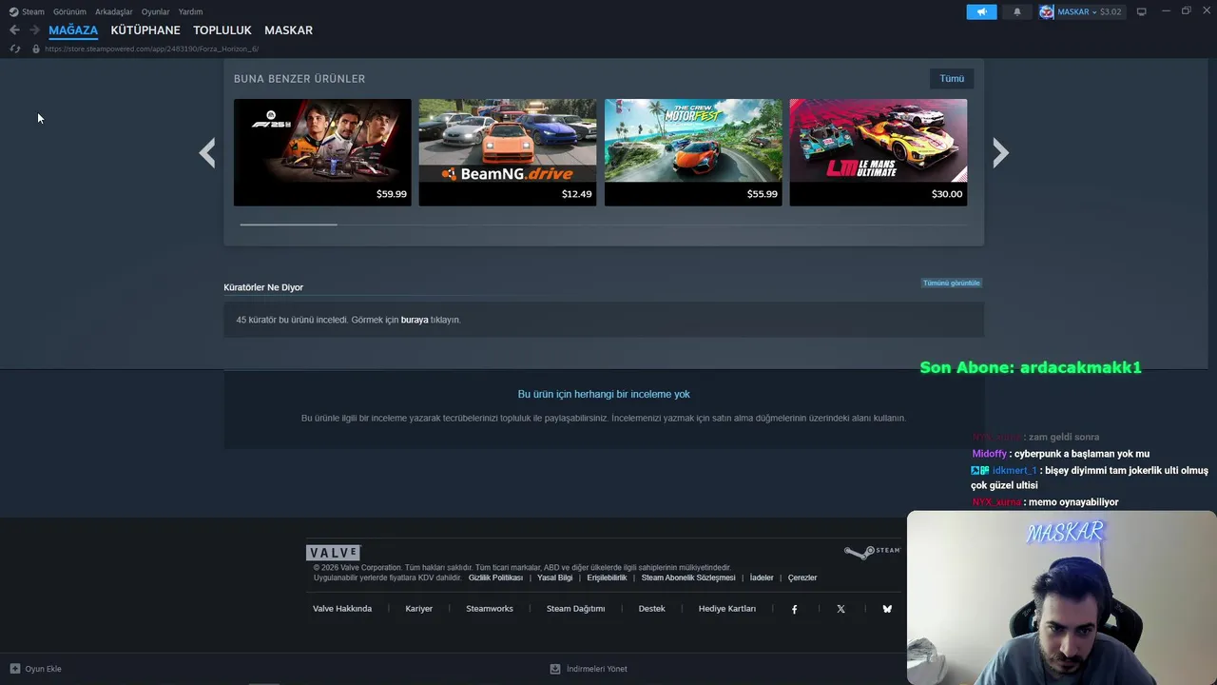1217x685 pixels.
Task: Open Steam's Bluesky butterfly icon
Action: [887, 609]
